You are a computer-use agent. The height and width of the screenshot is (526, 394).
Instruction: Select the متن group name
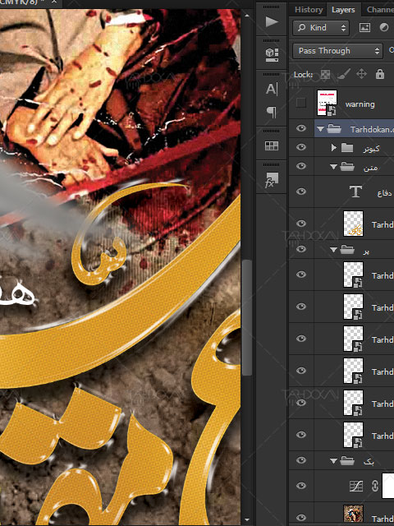click(370, 168)
